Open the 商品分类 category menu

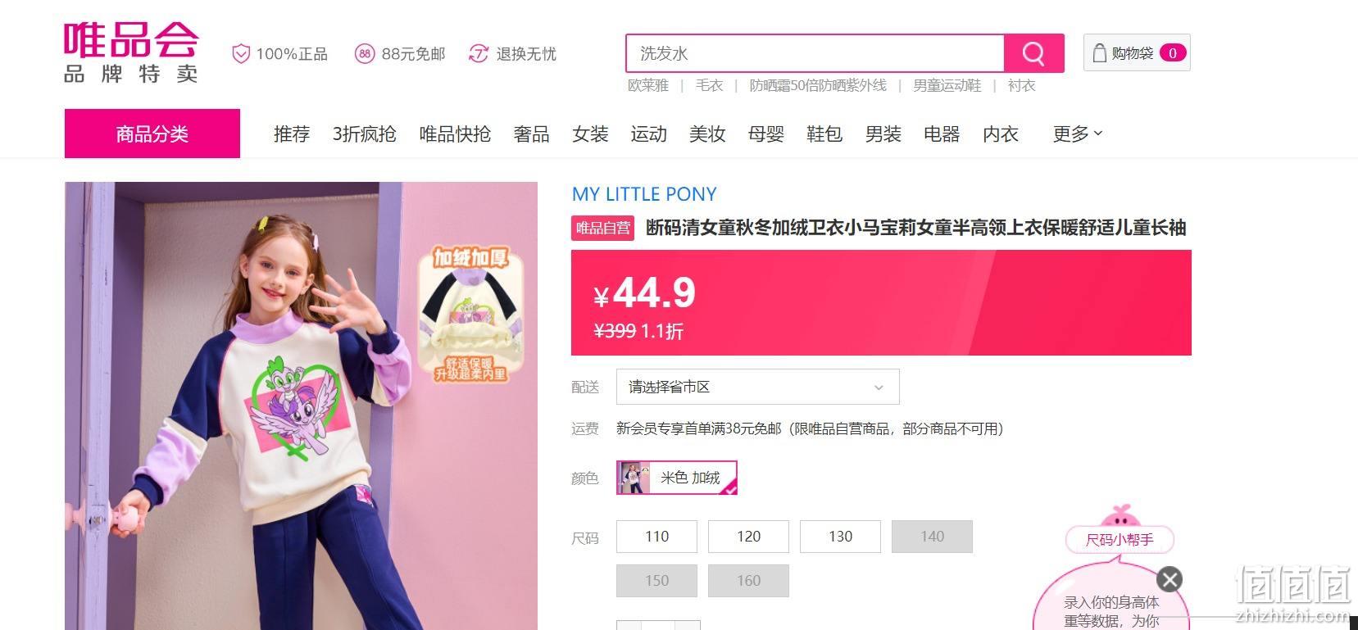tap(152, 134)
